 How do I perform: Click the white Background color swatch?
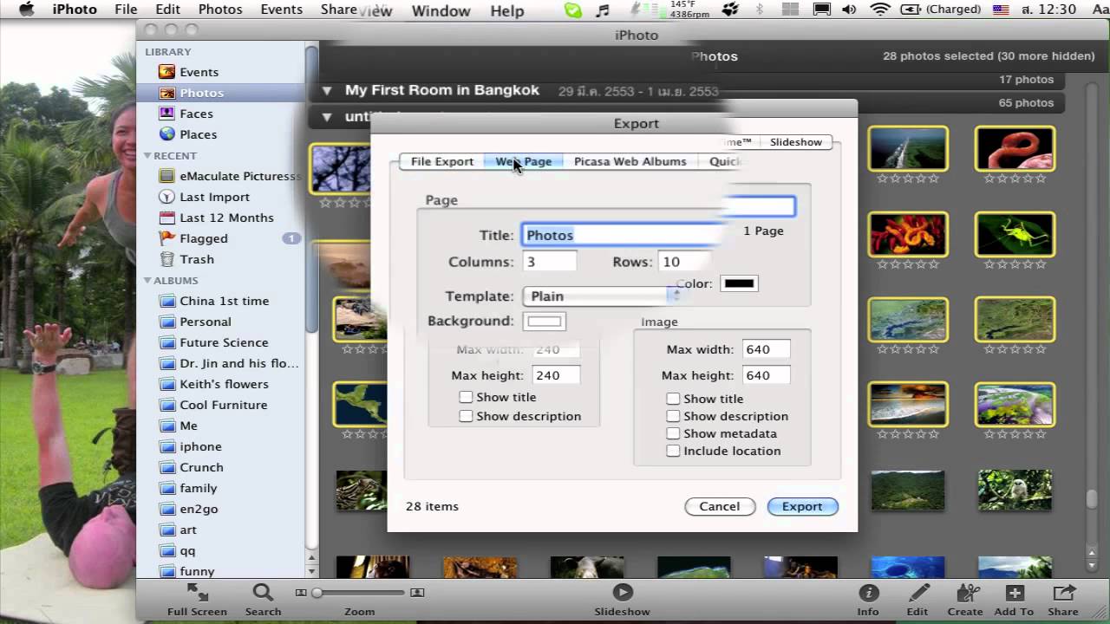545,322
